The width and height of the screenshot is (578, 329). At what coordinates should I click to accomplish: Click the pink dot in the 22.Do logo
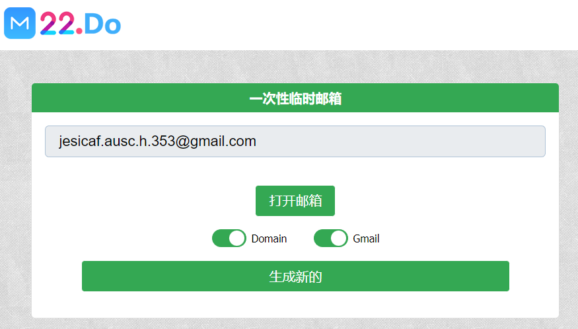(x=79, y=30)
